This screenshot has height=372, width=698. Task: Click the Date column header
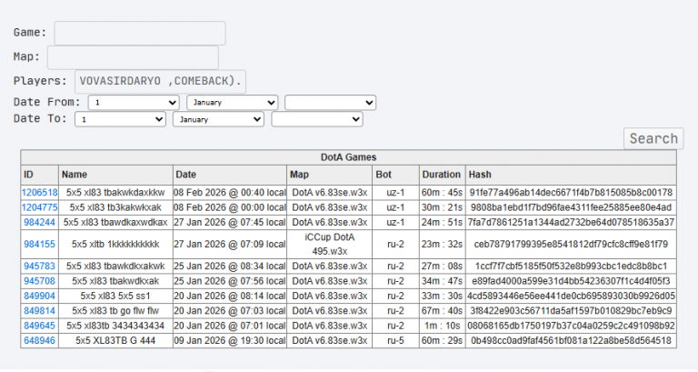click(230, 175)
